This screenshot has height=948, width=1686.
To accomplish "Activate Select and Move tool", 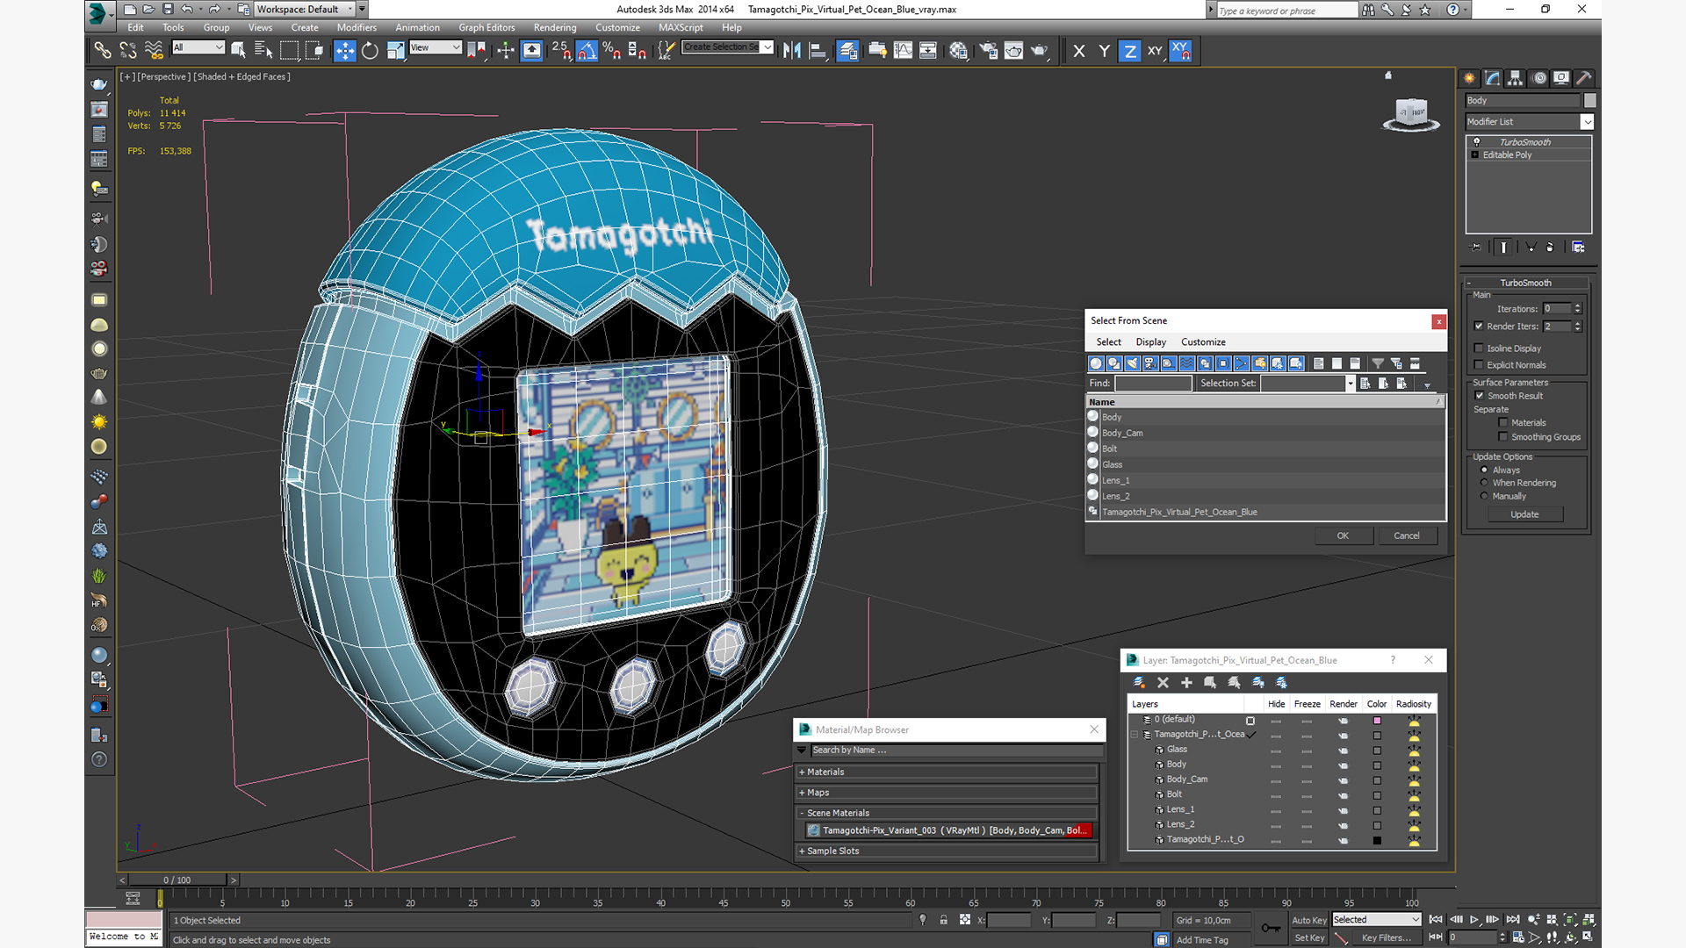I will pyautogui.click(x=344, y=51).
